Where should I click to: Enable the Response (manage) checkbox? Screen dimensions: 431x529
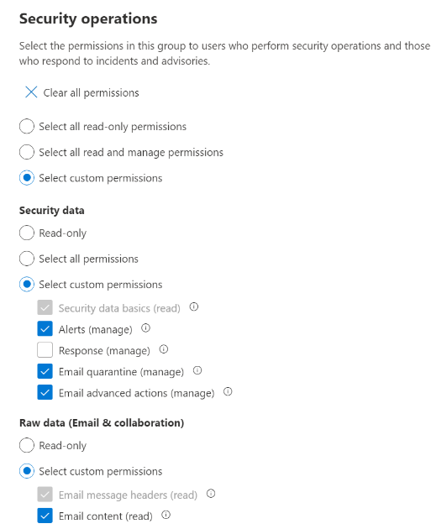45,350
